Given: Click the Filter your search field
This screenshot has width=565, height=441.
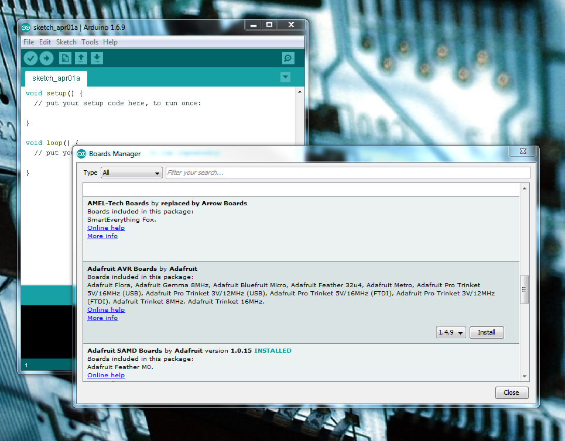Looking at the screenshot, I should (x=348, y=173).
